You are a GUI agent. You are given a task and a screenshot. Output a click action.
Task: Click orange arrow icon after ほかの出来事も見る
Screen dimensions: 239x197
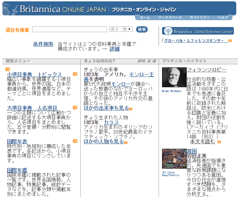click(x=131, y=109)
